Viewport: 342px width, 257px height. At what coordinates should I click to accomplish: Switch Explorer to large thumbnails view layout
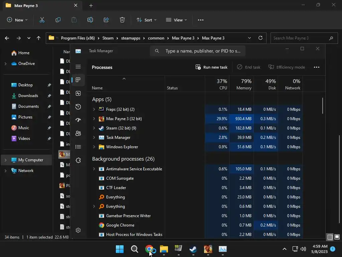click(337, 237)
